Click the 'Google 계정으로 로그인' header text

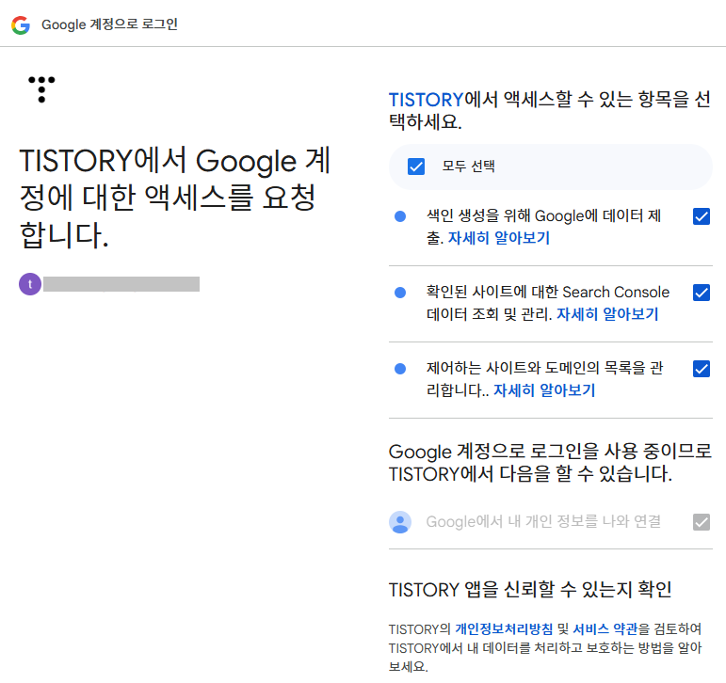(x=110, y=24)
